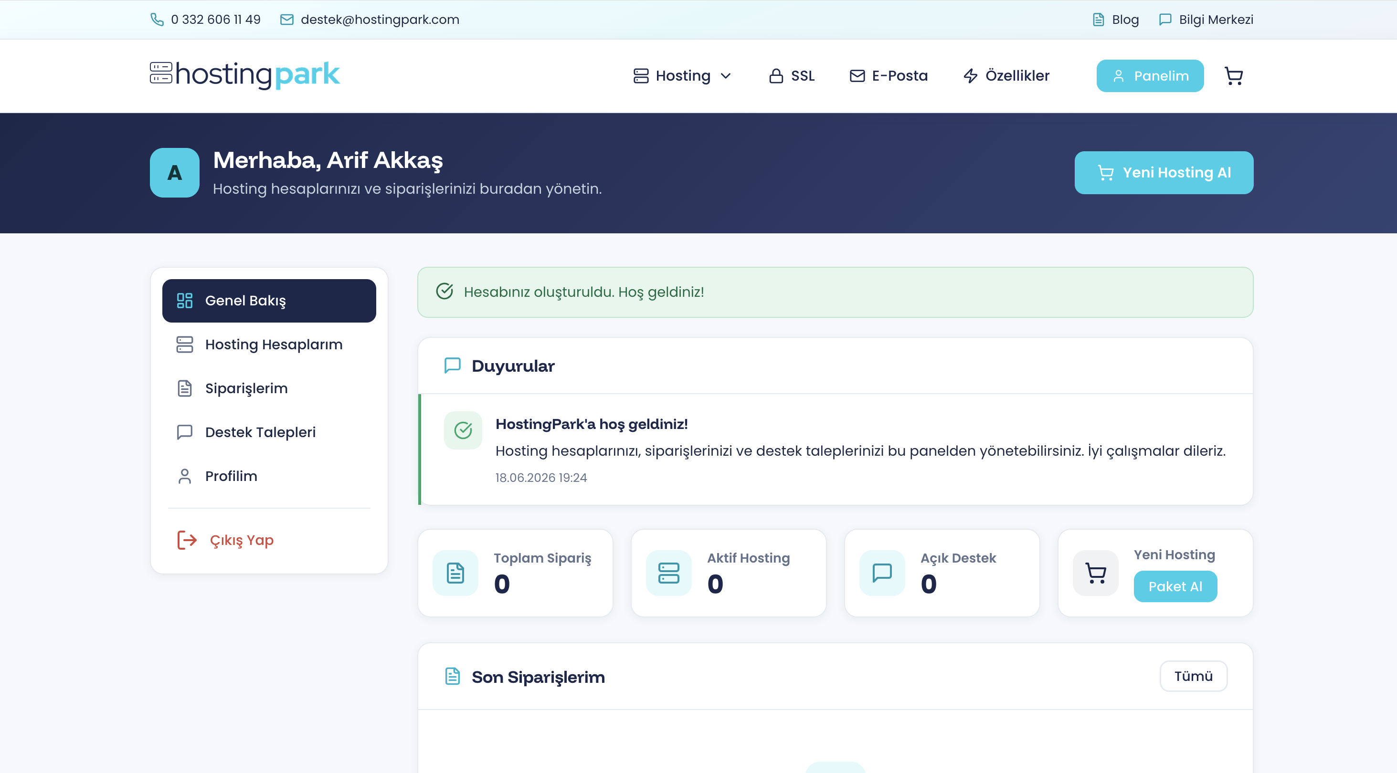Go to the SSL menu item
Screen dimensions: 1397x773
pyautogui.click(x=793, y=76)
